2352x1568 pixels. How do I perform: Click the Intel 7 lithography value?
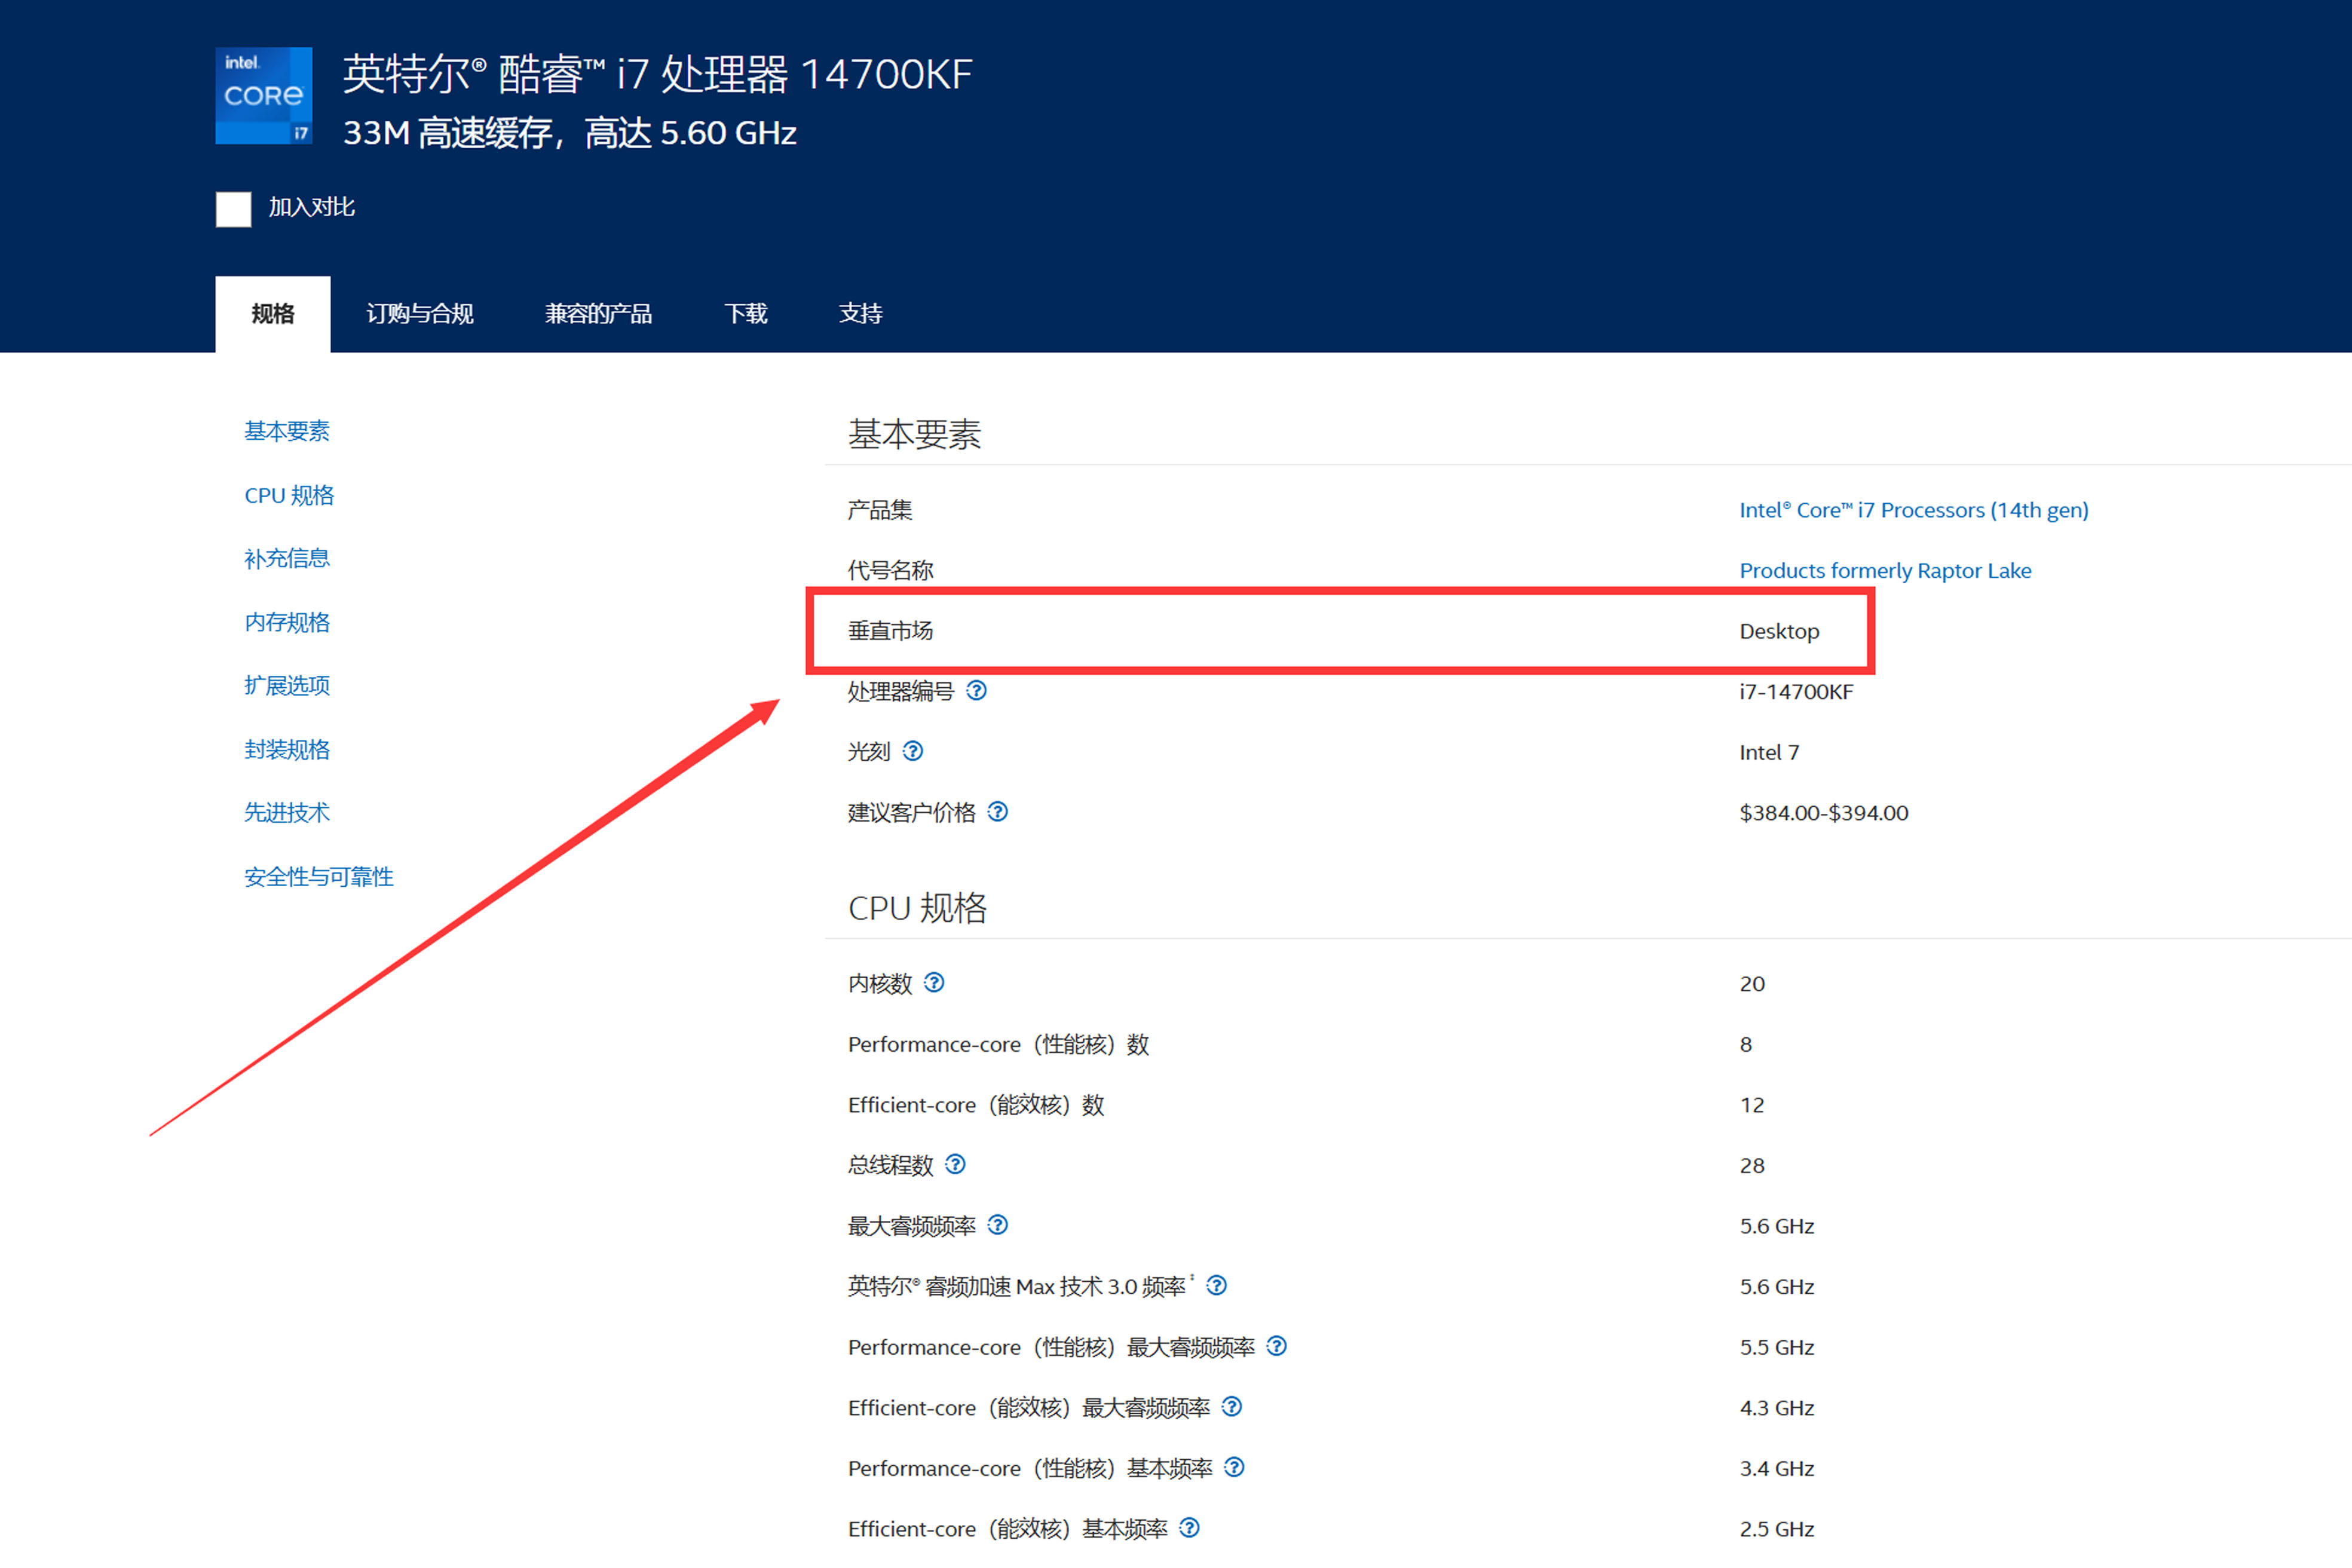[1769, 752]
